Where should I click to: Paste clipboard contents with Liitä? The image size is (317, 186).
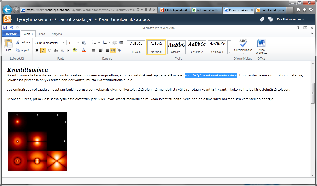point(9,45)
